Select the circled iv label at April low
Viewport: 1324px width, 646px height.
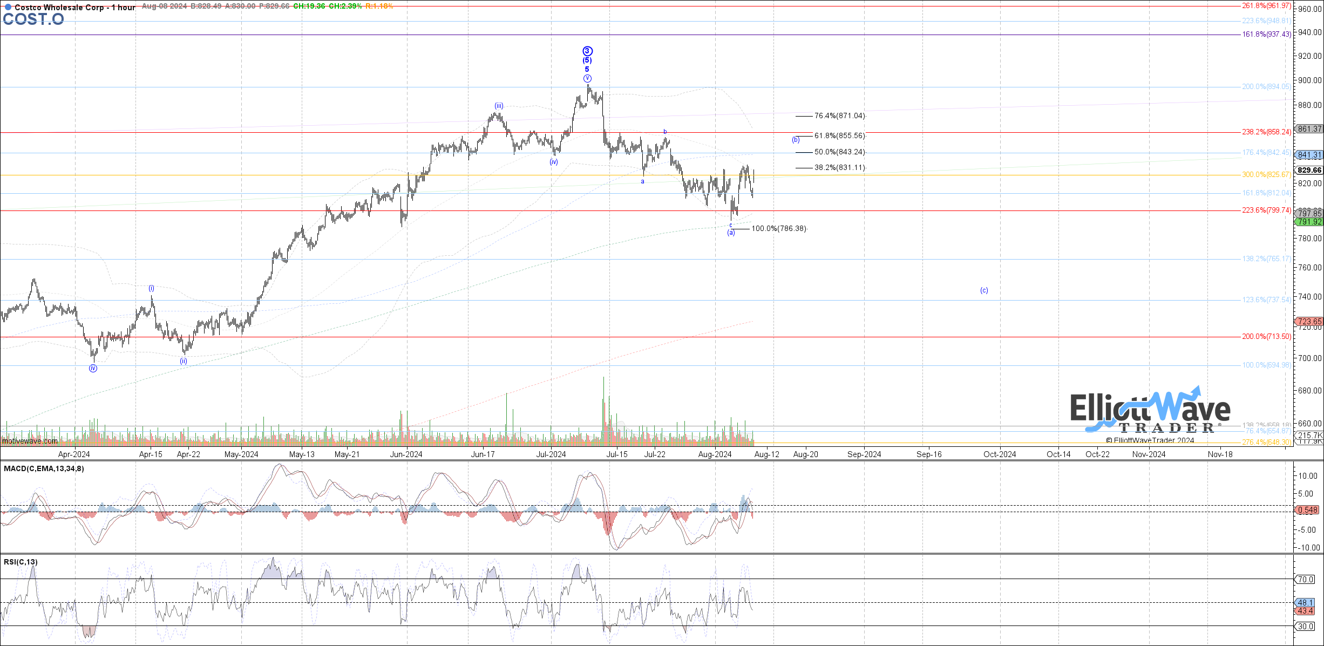(x=93, y=369)
